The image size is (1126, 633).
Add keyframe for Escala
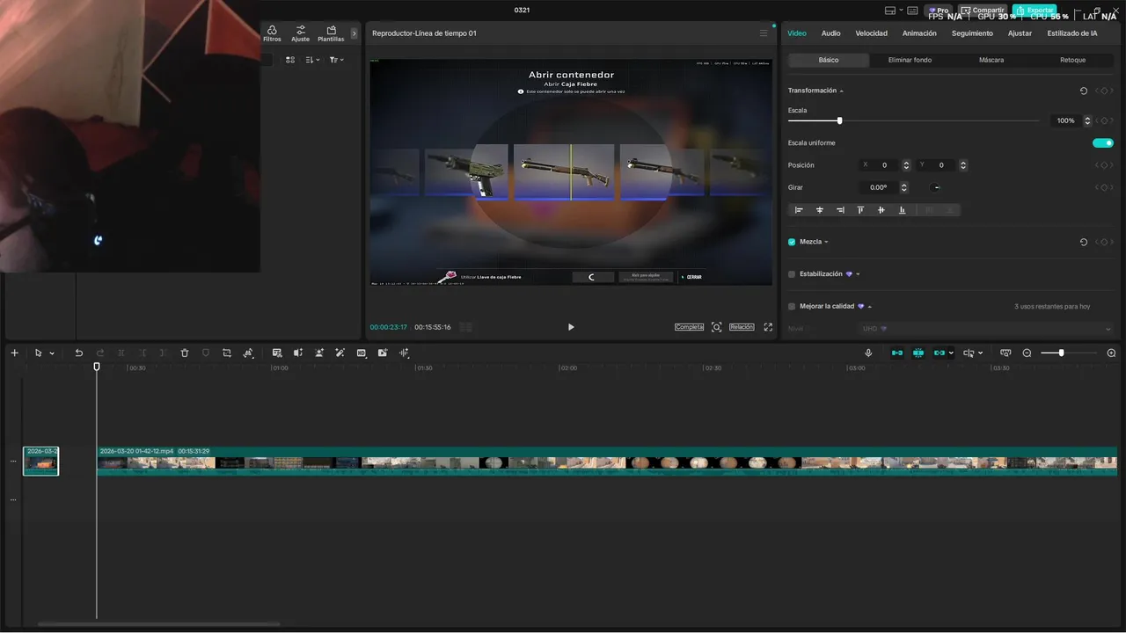[x=1103, y=120]
